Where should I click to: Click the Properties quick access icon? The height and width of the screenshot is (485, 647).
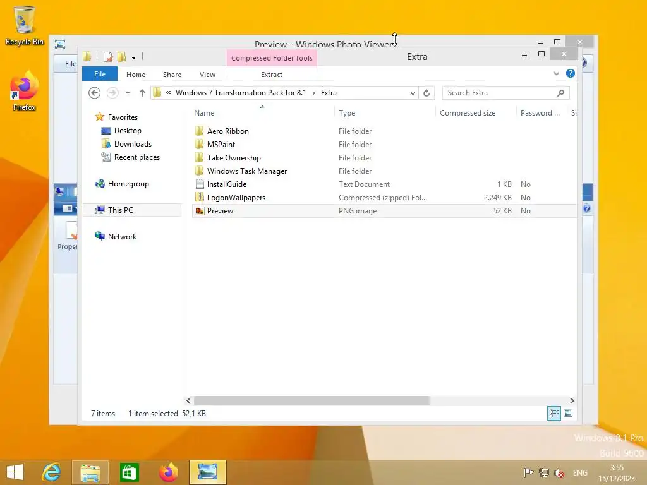pos(108,57)
